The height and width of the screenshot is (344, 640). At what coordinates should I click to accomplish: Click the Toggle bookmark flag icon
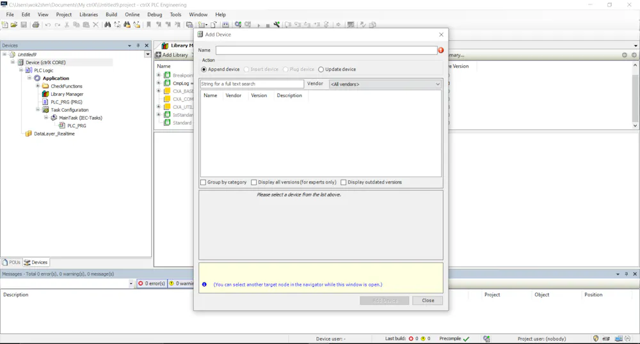(148, 24)
